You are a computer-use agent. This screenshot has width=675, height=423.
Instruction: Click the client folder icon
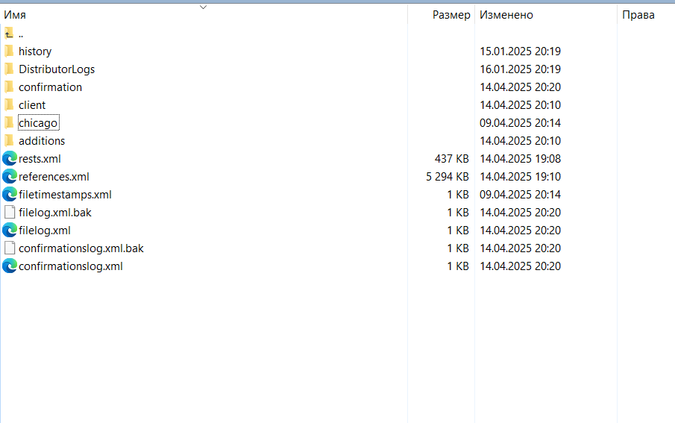pyautogui.click(x=9, y=104)
